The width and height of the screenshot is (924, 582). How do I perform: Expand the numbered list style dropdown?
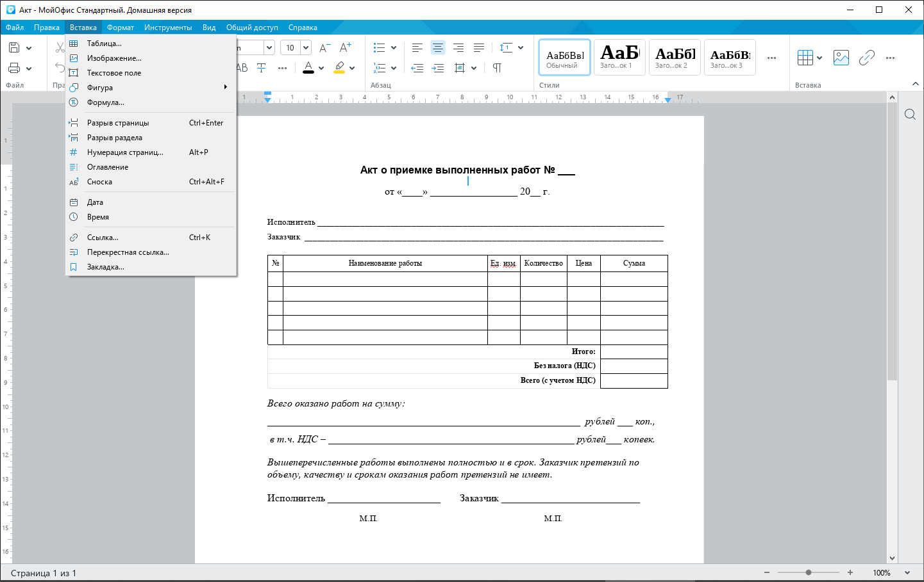coord(394,69)
